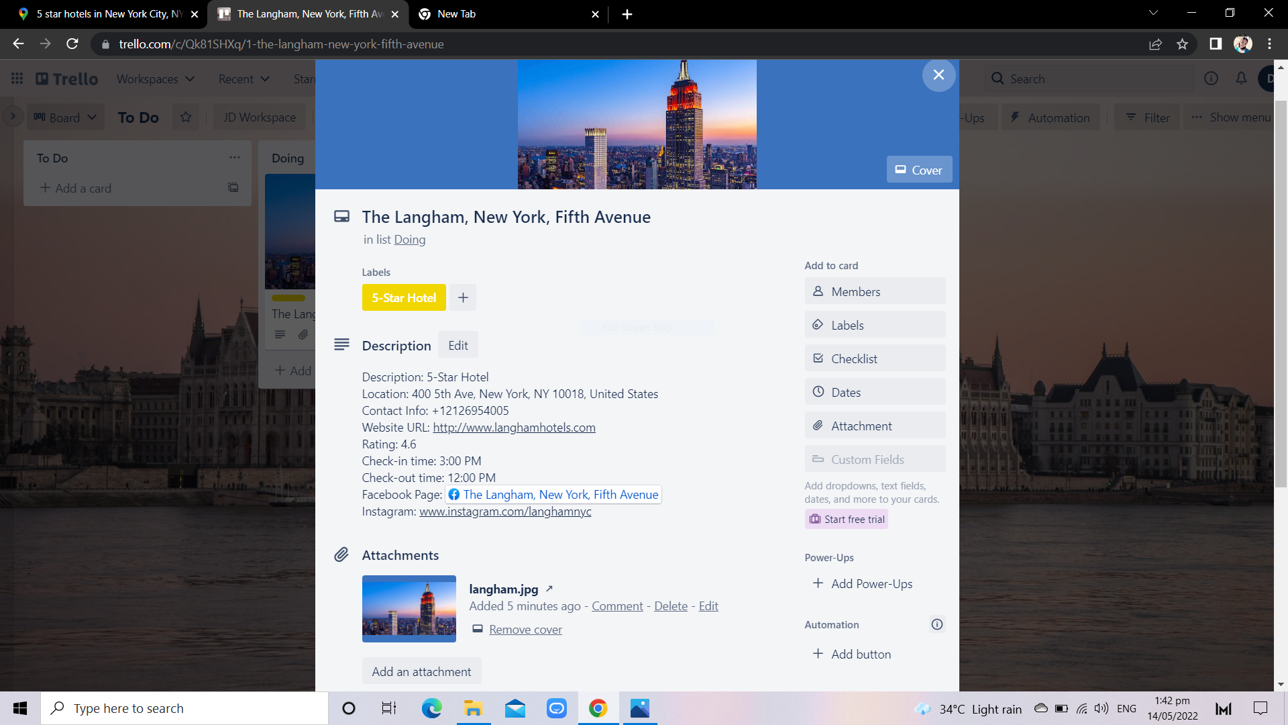
Task: Select the 5-Star Hotel yellow label
Action: (x=404, y=297)
